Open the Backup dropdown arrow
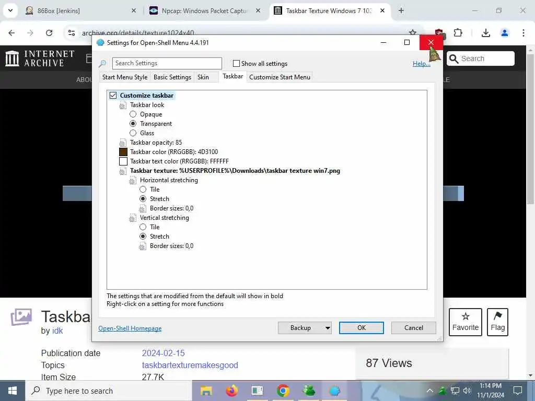 pos(327,328)
